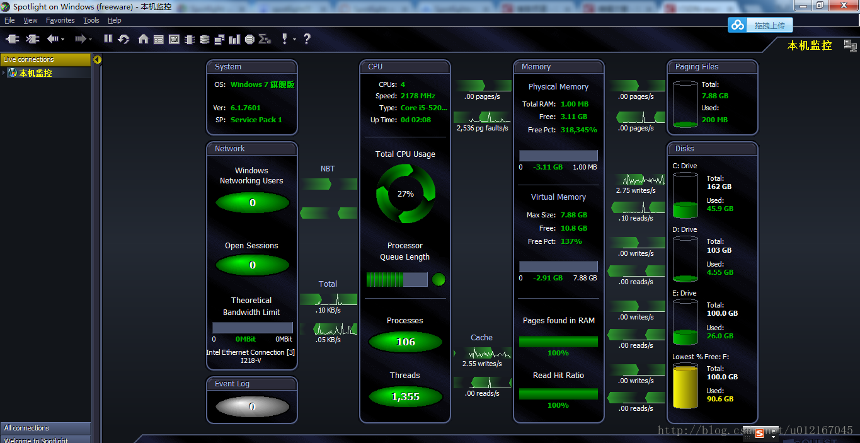Click the Intel Ethernet Connection I218-V label
The image size is (860, 443).
[251, 357]
